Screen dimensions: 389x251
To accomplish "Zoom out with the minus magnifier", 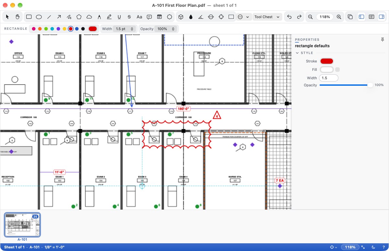I will [x=311, y=17].
